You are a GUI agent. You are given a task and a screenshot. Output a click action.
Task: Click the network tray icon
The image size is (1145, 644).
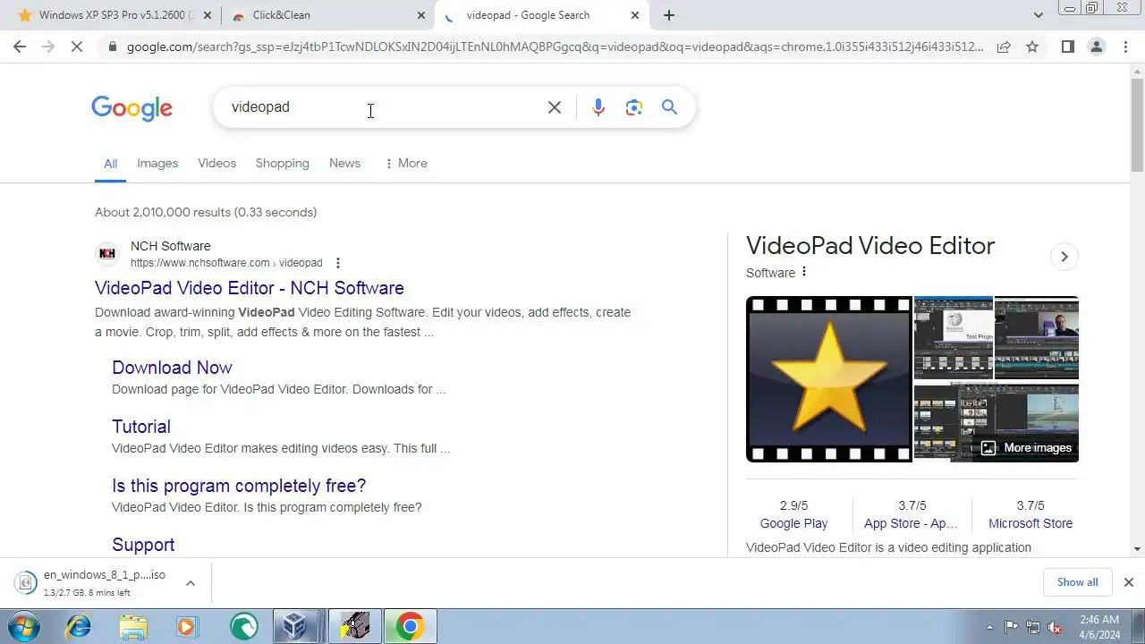pyautogui.click(x=1033, y=627)
